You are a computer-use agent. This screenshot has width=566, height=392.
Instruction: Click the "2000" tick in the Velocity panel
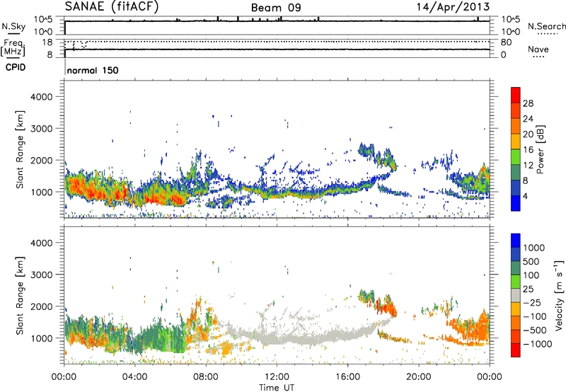click(41, 306)
